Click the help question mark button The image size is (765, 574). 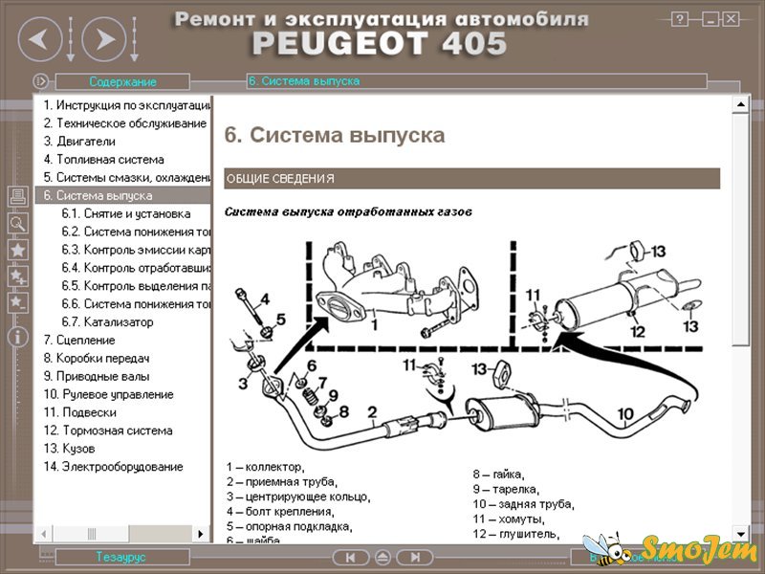pos(680,19)
